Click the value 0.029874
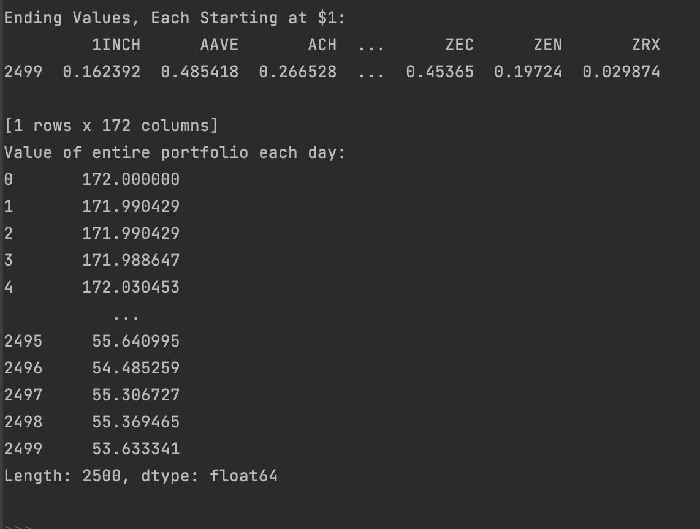 (621, 72)
